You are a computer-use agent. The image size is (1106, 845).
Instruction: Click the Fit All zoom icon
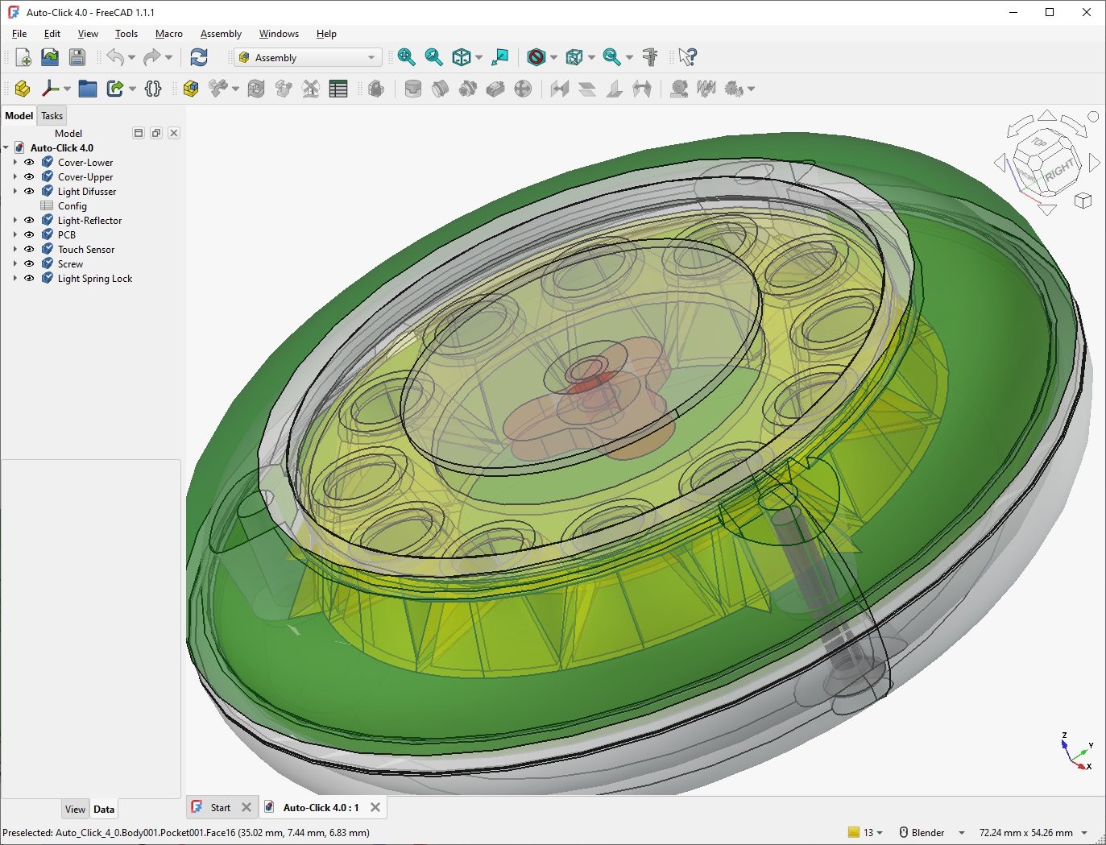click(407, 57)
